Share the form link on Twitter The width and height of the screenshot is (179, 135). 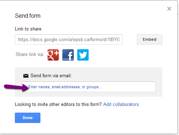pos(83,55)
